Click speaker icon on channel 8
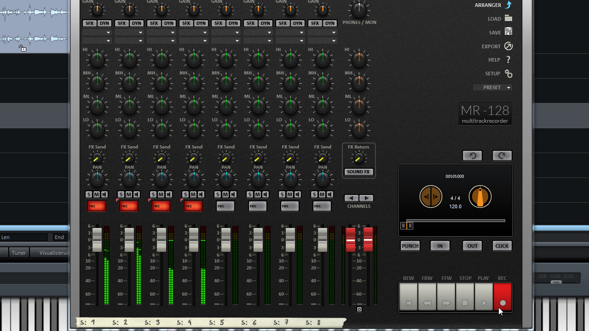Screen dimensions: 589x331 click(x=330, y=194)
